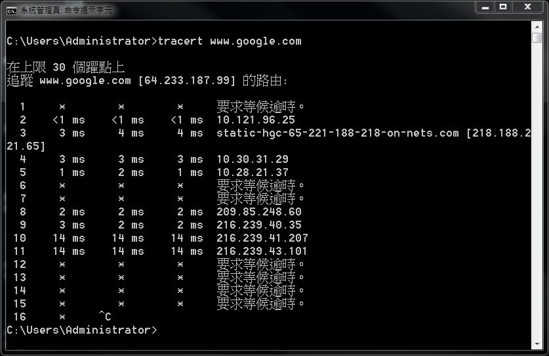Viewport: 549px width, 356px height.
Task: Click the empty scrollbar track below the thumb
Action: pyautogui.click(x=537, y=197)
